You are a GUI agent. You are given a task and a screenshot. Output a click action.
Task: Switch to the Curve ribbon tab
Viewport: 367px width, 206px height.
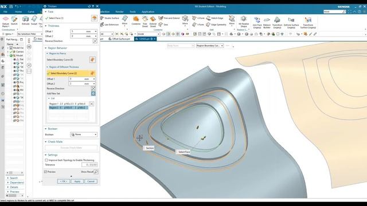coord(31,11)
